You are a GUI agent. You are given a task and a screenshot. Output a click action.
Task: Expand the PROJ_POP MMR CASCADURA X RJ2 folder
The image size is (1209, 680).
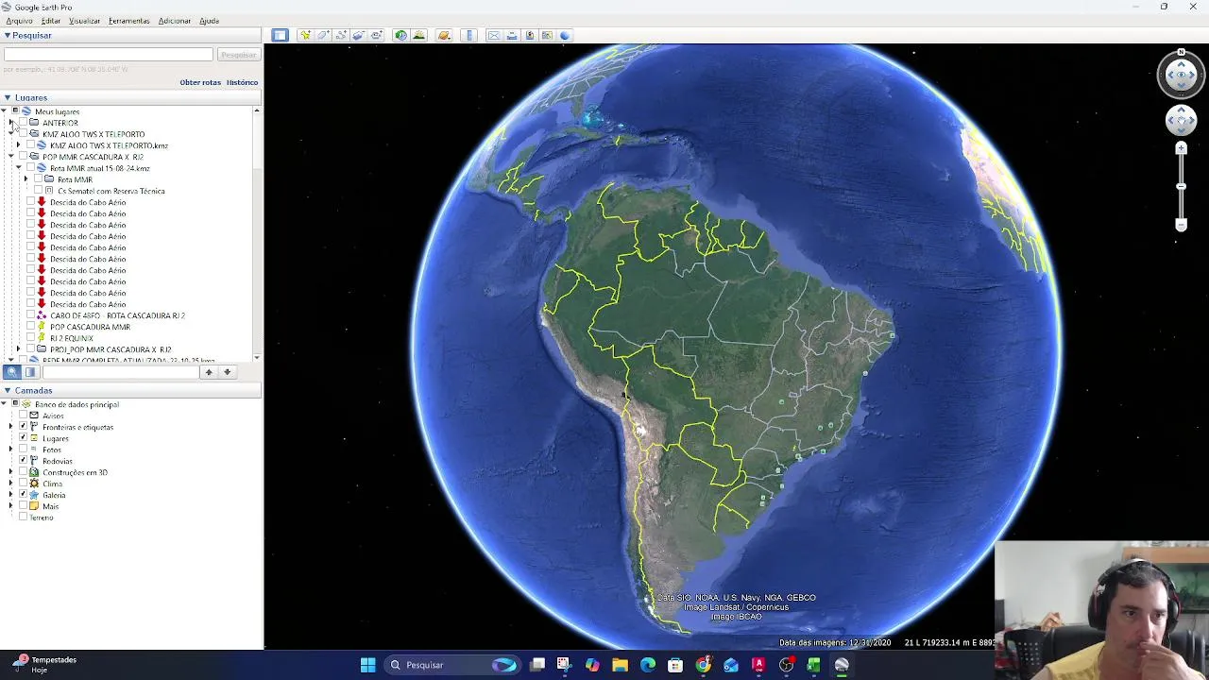point(18,349)
